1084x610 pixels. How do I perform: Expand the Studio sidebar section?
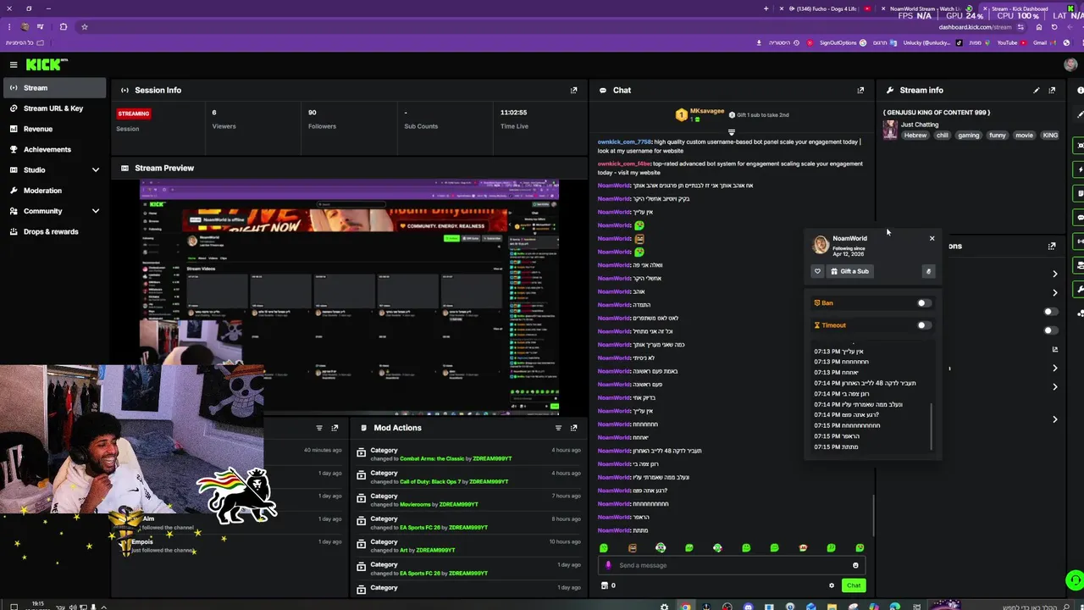[x=54, y=170]
